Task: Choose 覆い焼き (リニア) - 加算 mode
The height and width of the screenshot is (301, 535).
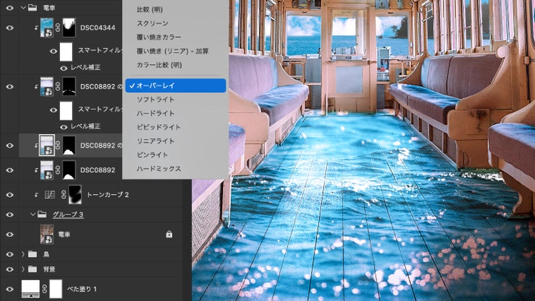Action: click(x=173, y=51)
